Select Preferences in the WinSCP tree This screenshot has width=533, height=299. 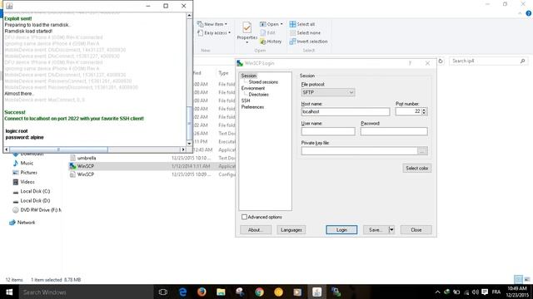pos(252,107)
